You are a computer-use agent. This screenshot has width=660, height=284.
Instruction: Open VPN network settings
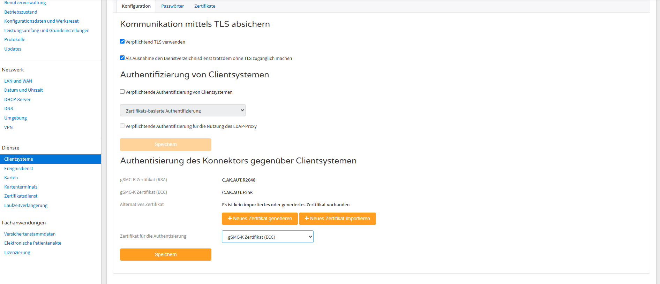click(8, 127)
